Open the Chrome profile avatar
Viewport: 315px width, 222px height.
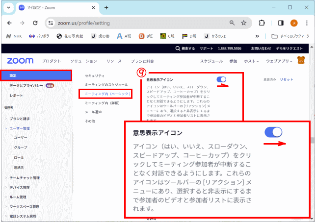point(294,23)
